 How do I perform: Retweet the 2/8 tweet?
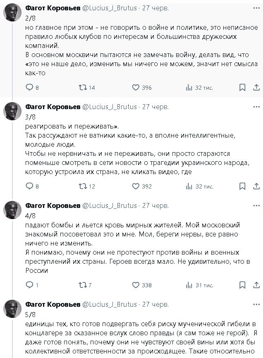[82, 87]
